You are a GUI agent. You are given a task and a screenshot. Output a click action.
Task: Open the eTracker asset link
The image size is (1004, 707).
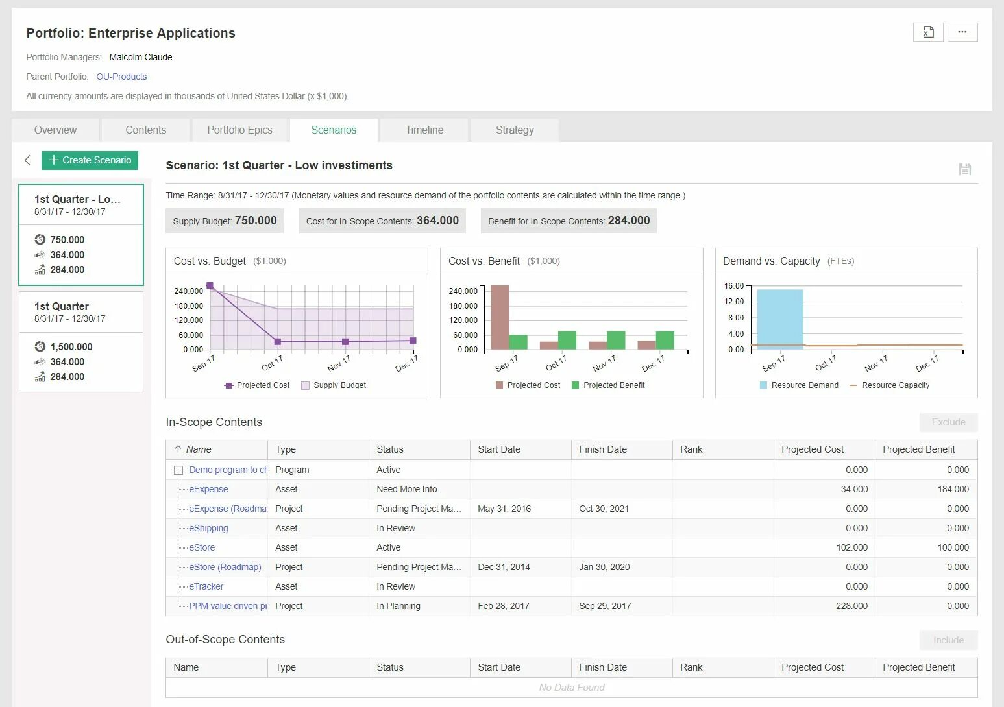(x=206, y=586)
